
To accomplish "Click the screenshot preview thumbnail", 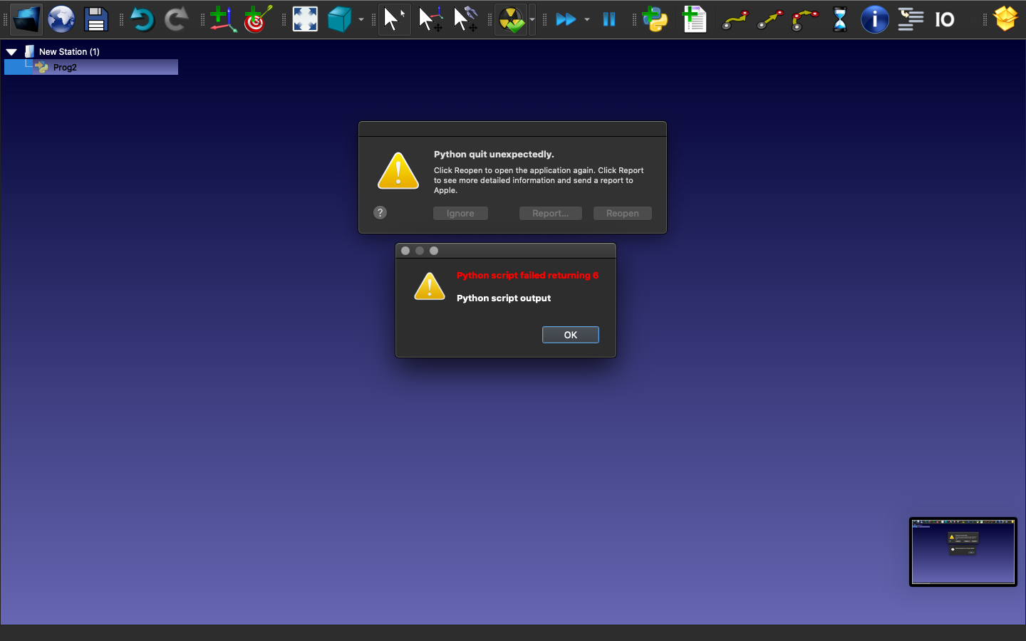I will point(963,552).
